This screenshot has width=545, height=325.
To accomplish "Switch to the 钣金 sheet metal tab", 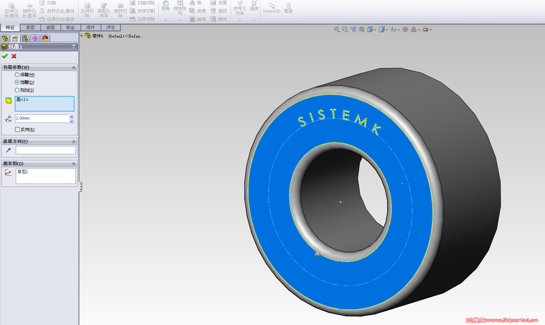I will coord(71,28).
